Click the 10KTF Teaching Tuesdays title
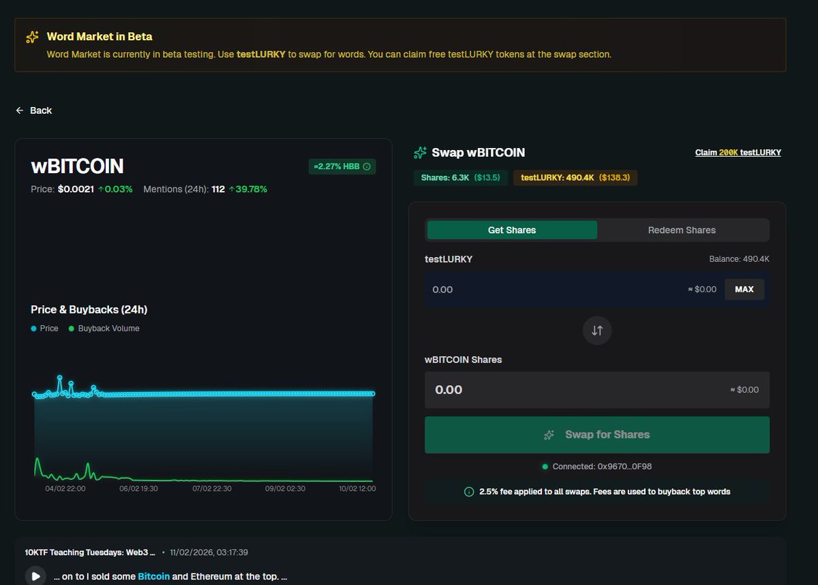The width and height of the screenshot is (818, 585). pos(90,552)
